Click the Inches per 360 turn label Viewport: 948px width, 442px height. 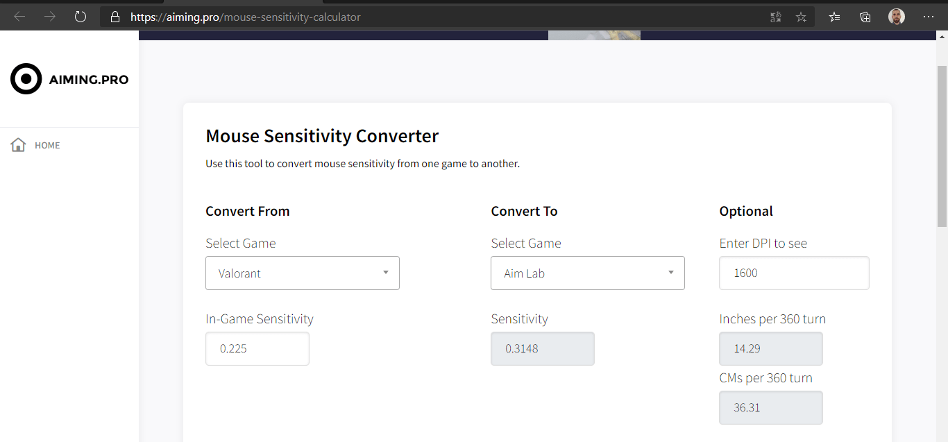click(772, 319)
